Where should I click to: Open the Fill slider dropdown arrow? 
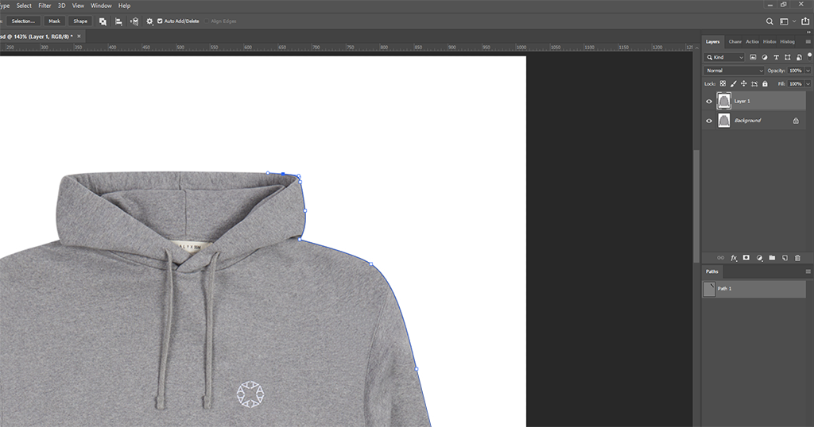coord(808,83)
